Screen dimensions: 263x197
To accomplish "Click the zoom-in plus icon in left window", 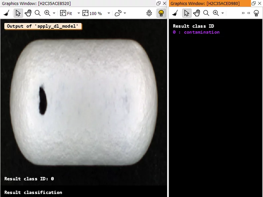I will click(47, 13).
